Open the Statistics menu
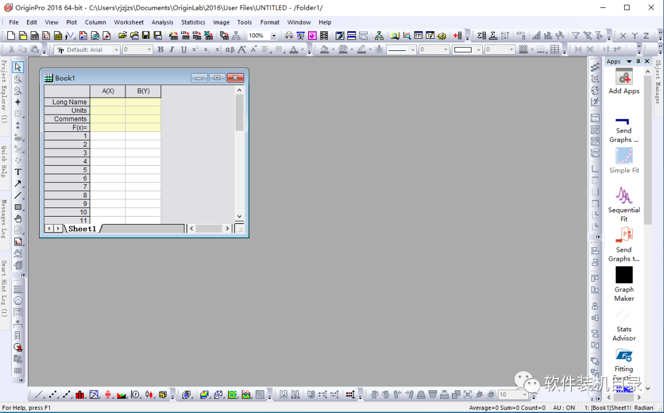 (x=193, y=23)
